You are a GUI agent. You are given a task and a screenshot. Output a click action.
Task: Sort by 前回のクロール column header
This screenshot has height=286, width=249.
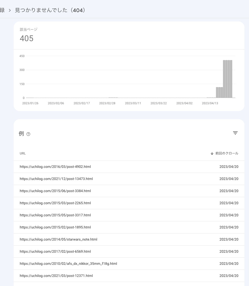[x=226, y=153]
